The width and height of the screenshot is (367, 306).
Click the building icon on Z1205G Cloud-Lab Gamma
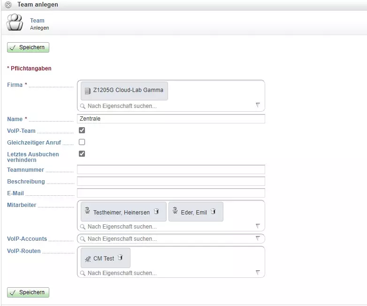coord(88,91)
